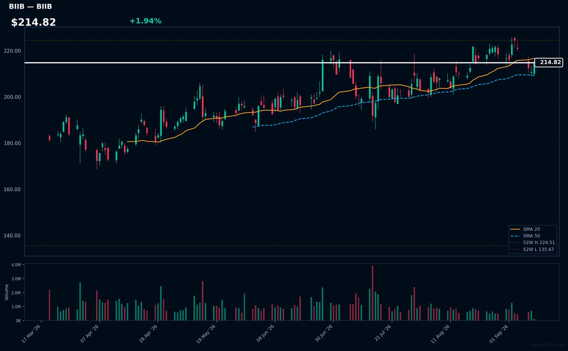Click the BIIB — BIIB ticker title

click(30, 7)
